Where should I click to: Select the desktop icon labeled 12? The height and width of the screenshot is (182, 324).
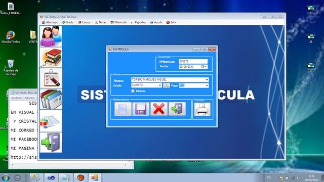[x=311, y=67]
